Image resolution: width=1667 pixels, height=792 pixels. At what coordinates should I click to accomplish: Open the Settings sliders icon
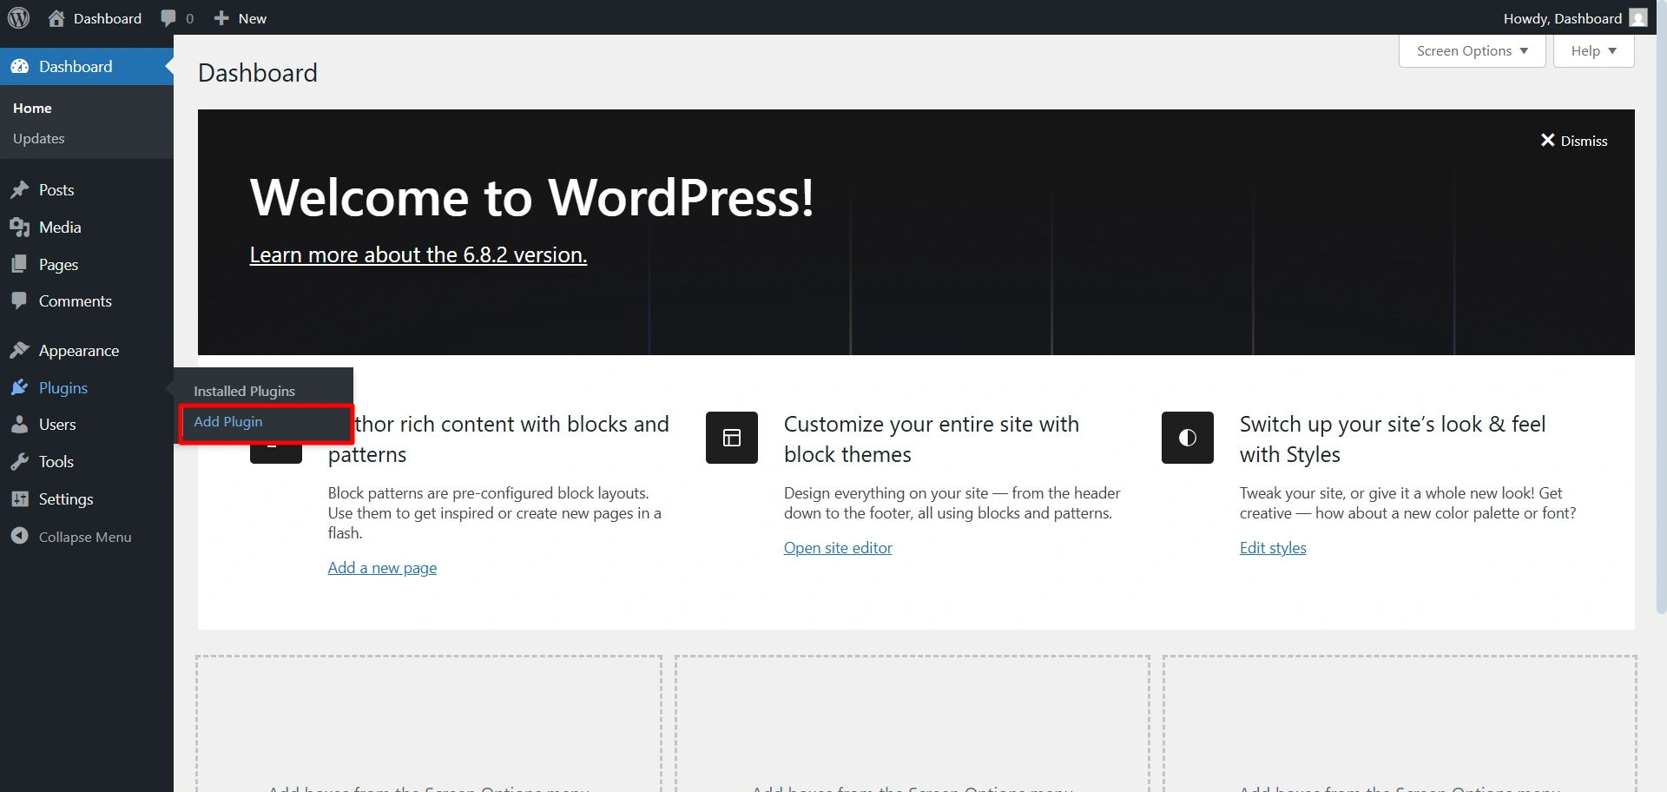click(20, 499)
